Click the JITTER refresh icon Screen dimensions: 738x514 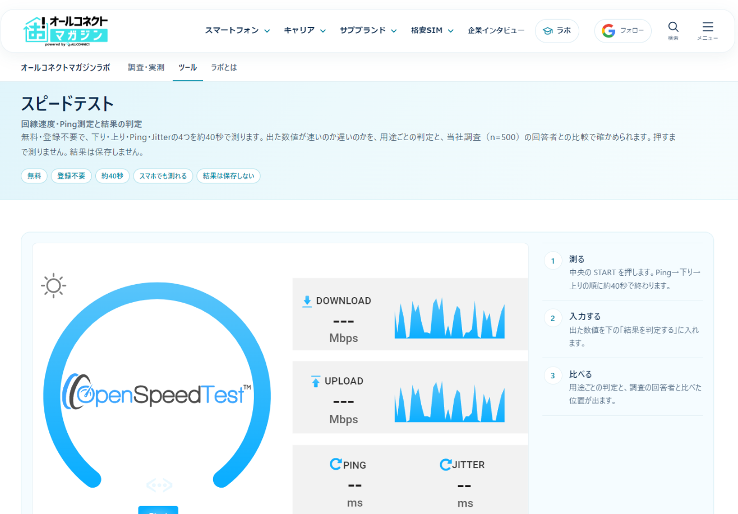tap(446, 464)
